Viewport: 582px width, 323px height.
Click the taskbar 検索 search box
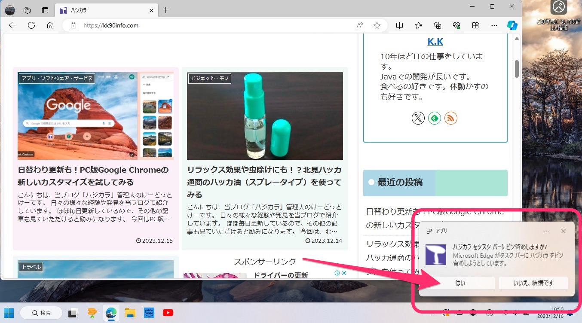point(41,313)
